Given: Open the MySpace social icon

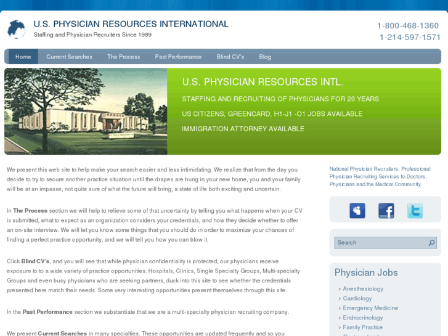Looking at the screenshot, I should tap(357, 211).
